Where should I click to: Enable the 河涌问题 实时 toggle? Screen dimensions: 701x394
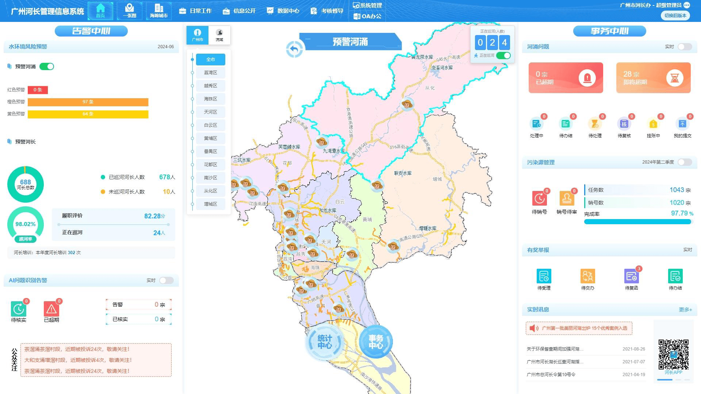pyautogui.click(x=685, y=47)
